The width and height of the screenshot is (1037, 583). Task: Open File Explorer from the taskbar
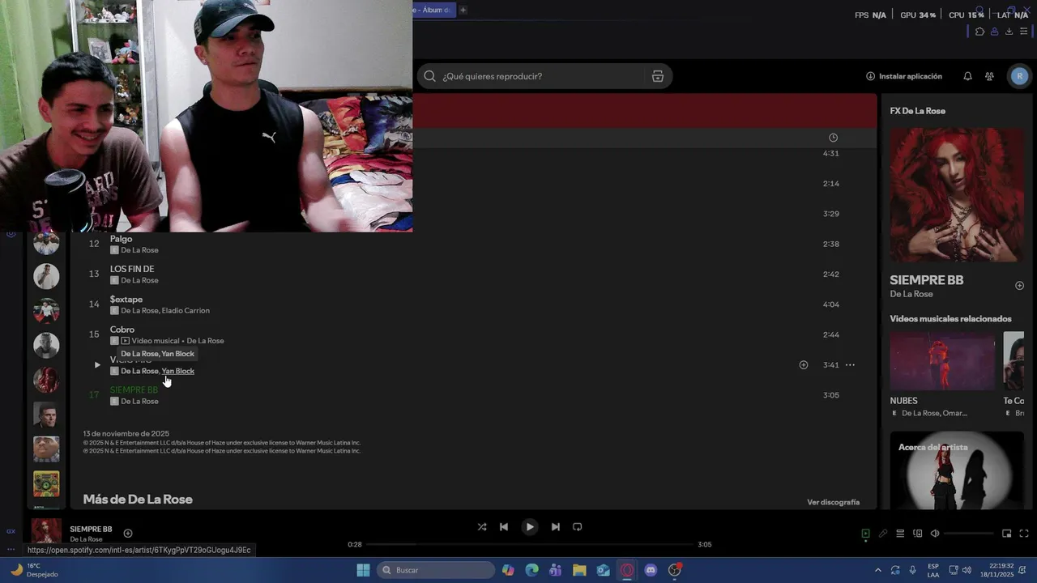click(x=579, y=570)
